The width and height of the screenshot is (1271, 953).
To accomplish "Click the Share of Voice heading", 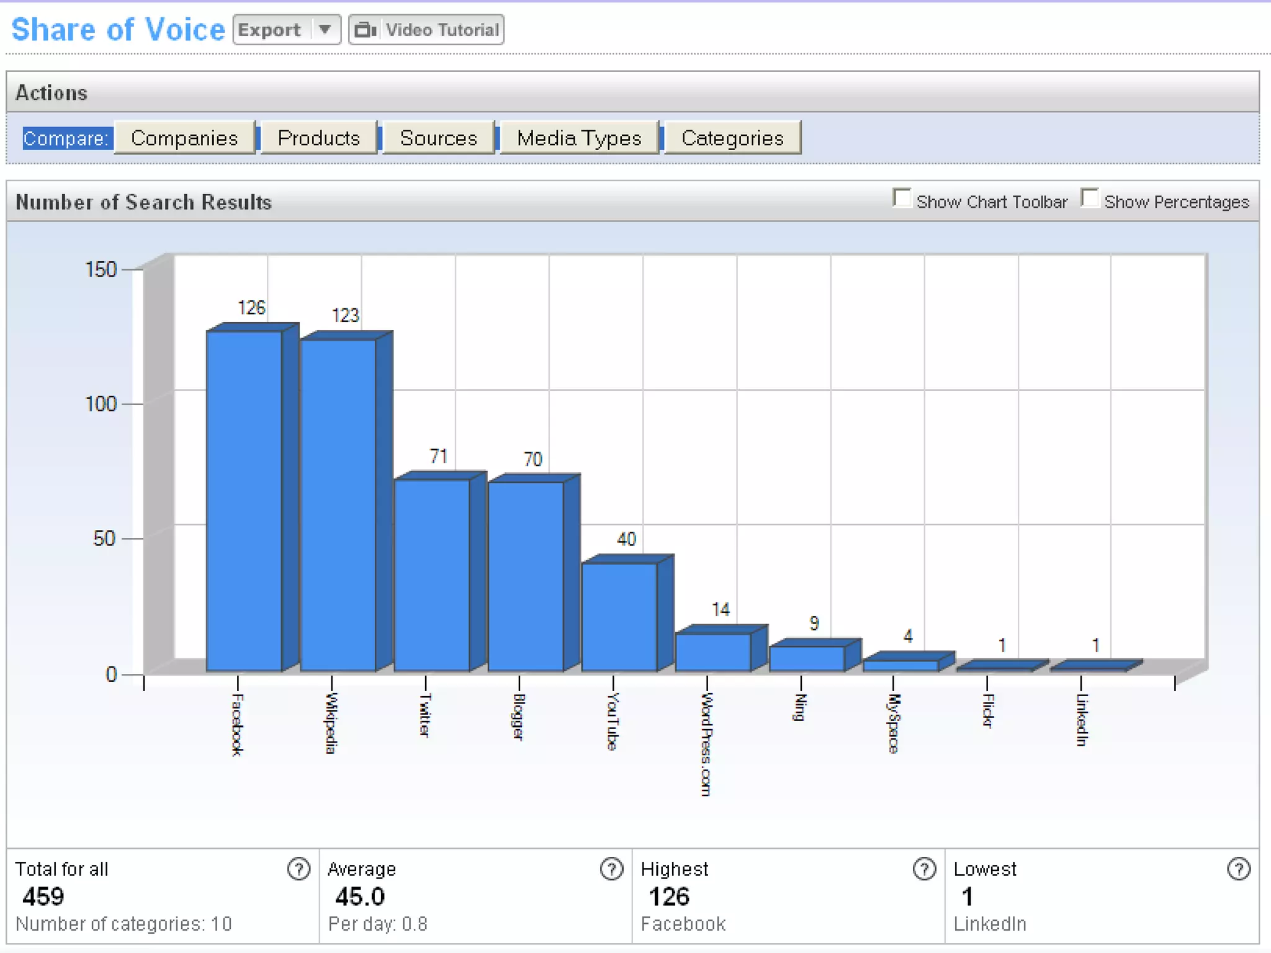I will click(118, 30).
